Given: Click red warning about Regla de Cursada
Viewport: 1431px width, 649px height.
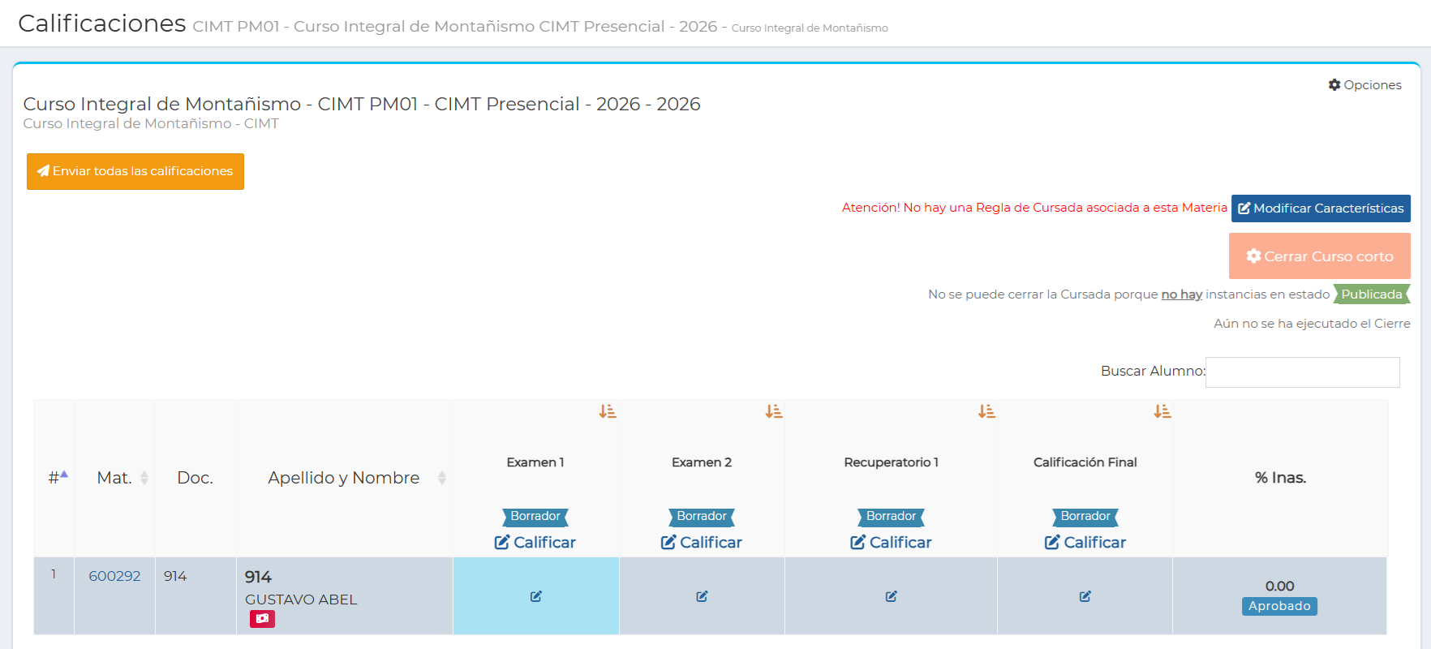Looking at the screenshot, I should [x=1034, y=208].
